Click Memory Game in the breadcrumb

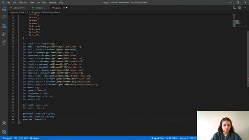click(17, 12)
